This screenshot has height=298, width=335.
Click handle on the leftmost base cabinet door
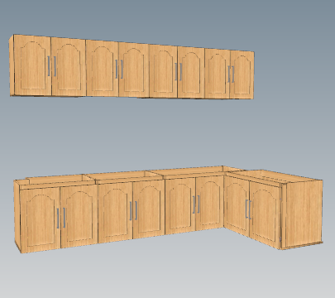(x=58, y=219)
